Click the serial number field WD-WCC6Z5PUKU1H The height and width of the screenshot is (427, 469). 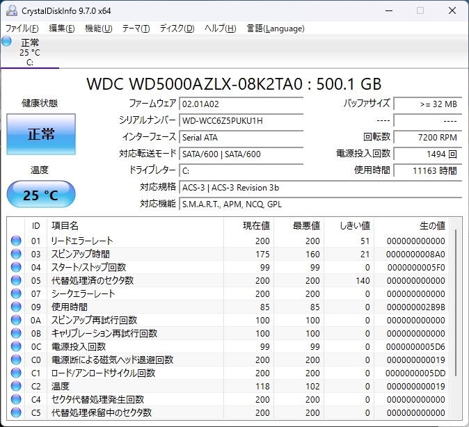241,120
